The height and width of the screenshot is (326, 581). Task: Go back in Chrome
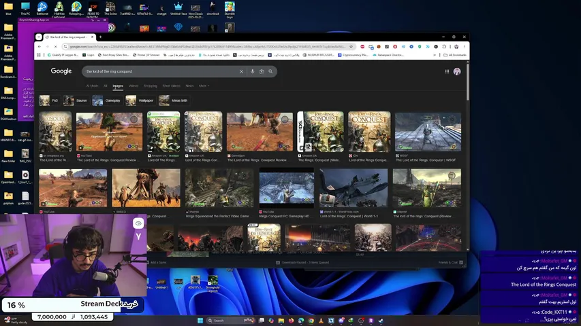coord(40,47)
